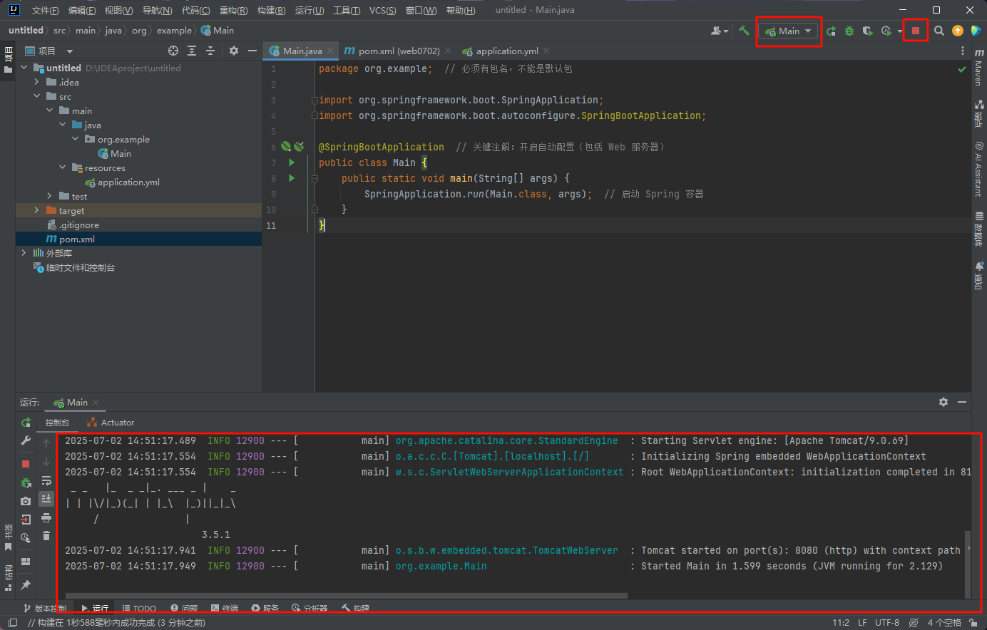Screen dimensions: 987x630
Task: Rerun app via run panel green arrow
Action: point(26,423)
